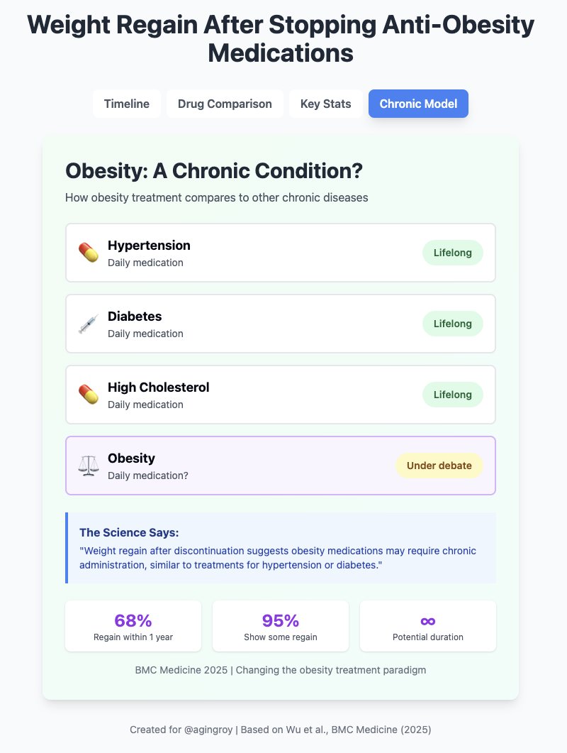Click the pill icon beside Hypertension
The height and width of the screenshot is (753, 567).
coord(89,253)
